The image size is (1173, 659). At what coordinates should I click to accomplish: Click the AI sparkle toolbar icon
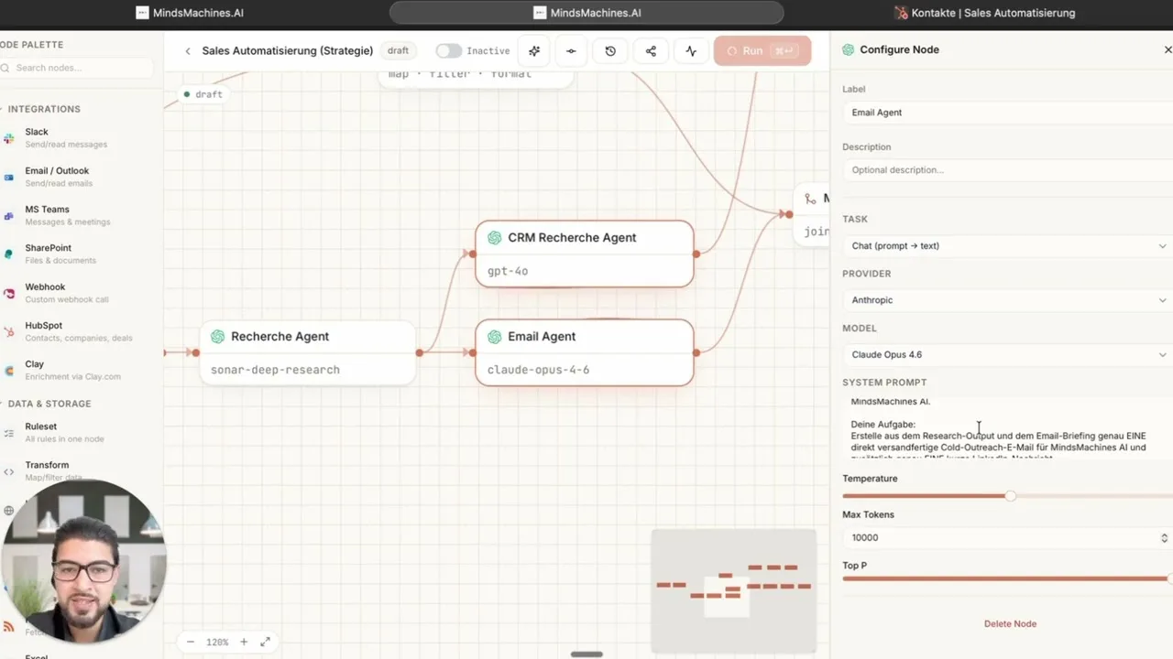tap(534, 51)
